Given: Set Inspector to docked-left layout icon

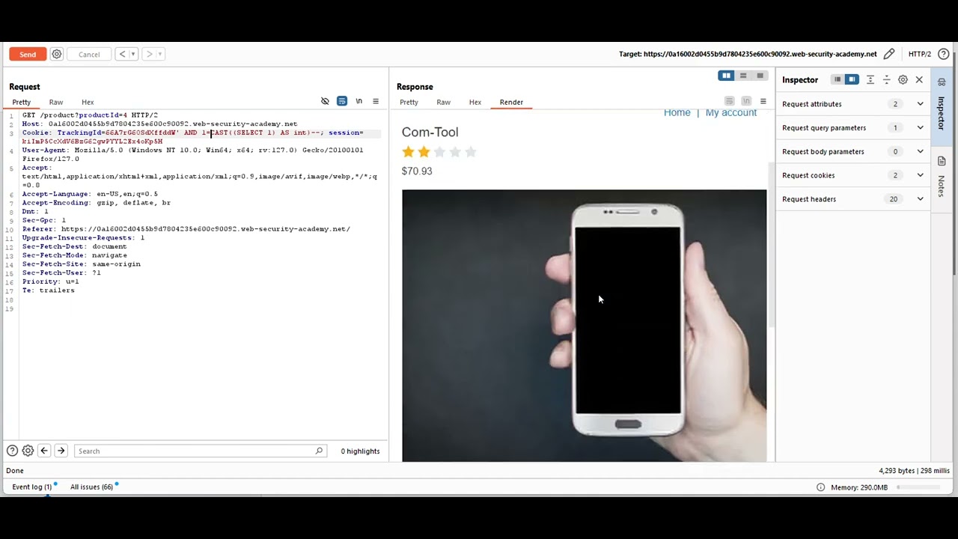Looking at the screenshot, I should click(x=838, y=79).
